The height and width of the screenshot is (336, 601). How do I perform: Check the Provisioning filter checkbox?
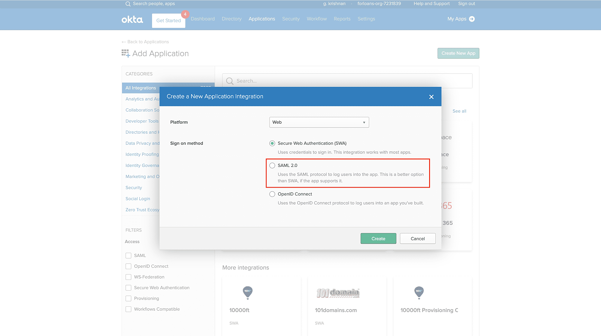click(x=128, y=298)
